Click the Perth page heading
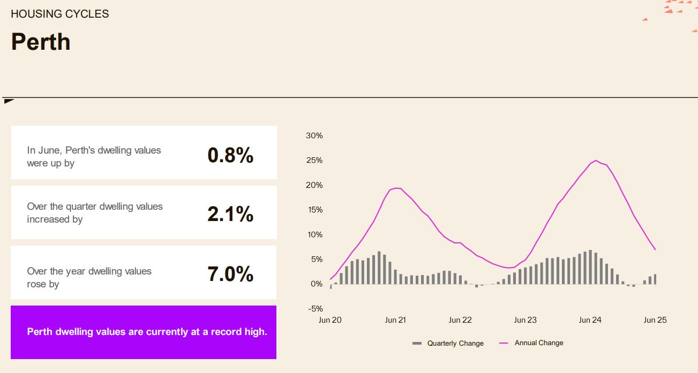The image size is (698, 373). [41, 42]
